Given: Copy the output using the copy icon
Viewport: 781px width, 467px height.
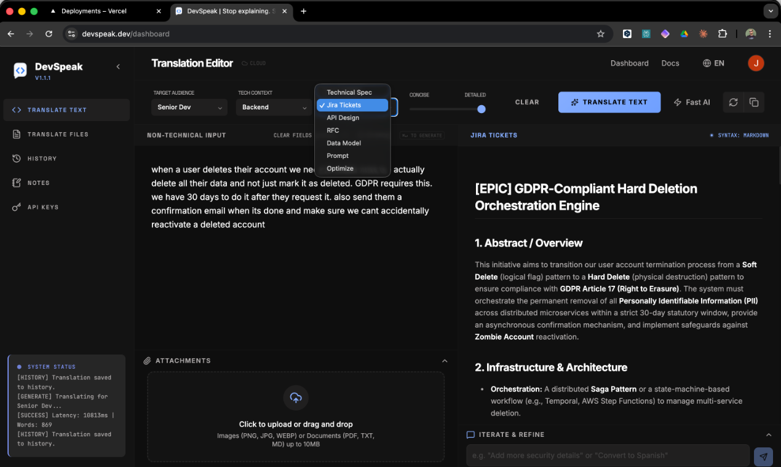Looking at the screenshot, I should 753,102.
